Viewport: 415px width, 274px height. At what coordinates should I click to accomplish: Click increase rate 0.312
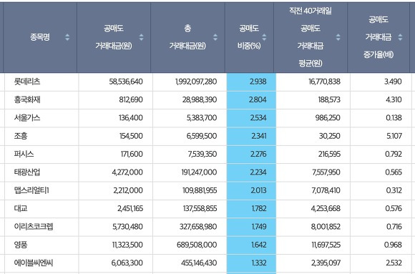394,190
